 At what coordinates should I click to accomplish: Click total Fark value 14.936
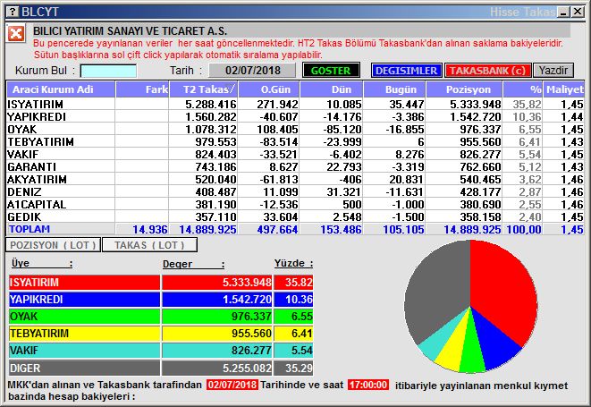[150, 229]
